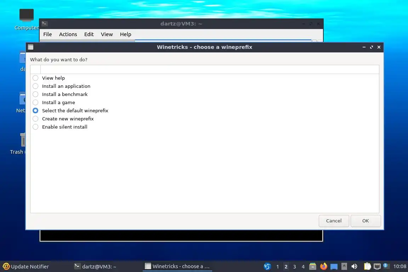Viewport: 408px width, 272px height.
Task: Click the Cancel button in Winetricks
Action: (x=334, y=221)
